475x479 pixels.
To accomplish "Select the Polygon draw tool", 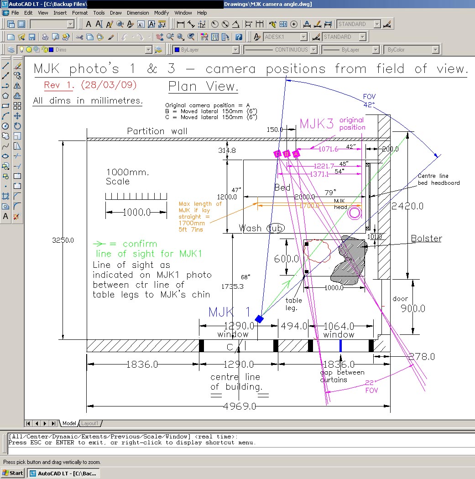I will point(5,96).
